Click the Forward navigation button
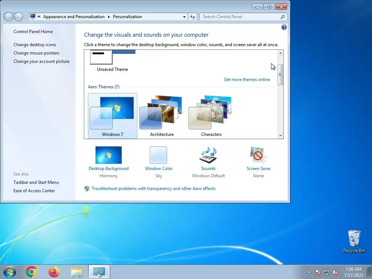Image resolution: width=372 pixels, height=279 pixels. pos(19,17)
